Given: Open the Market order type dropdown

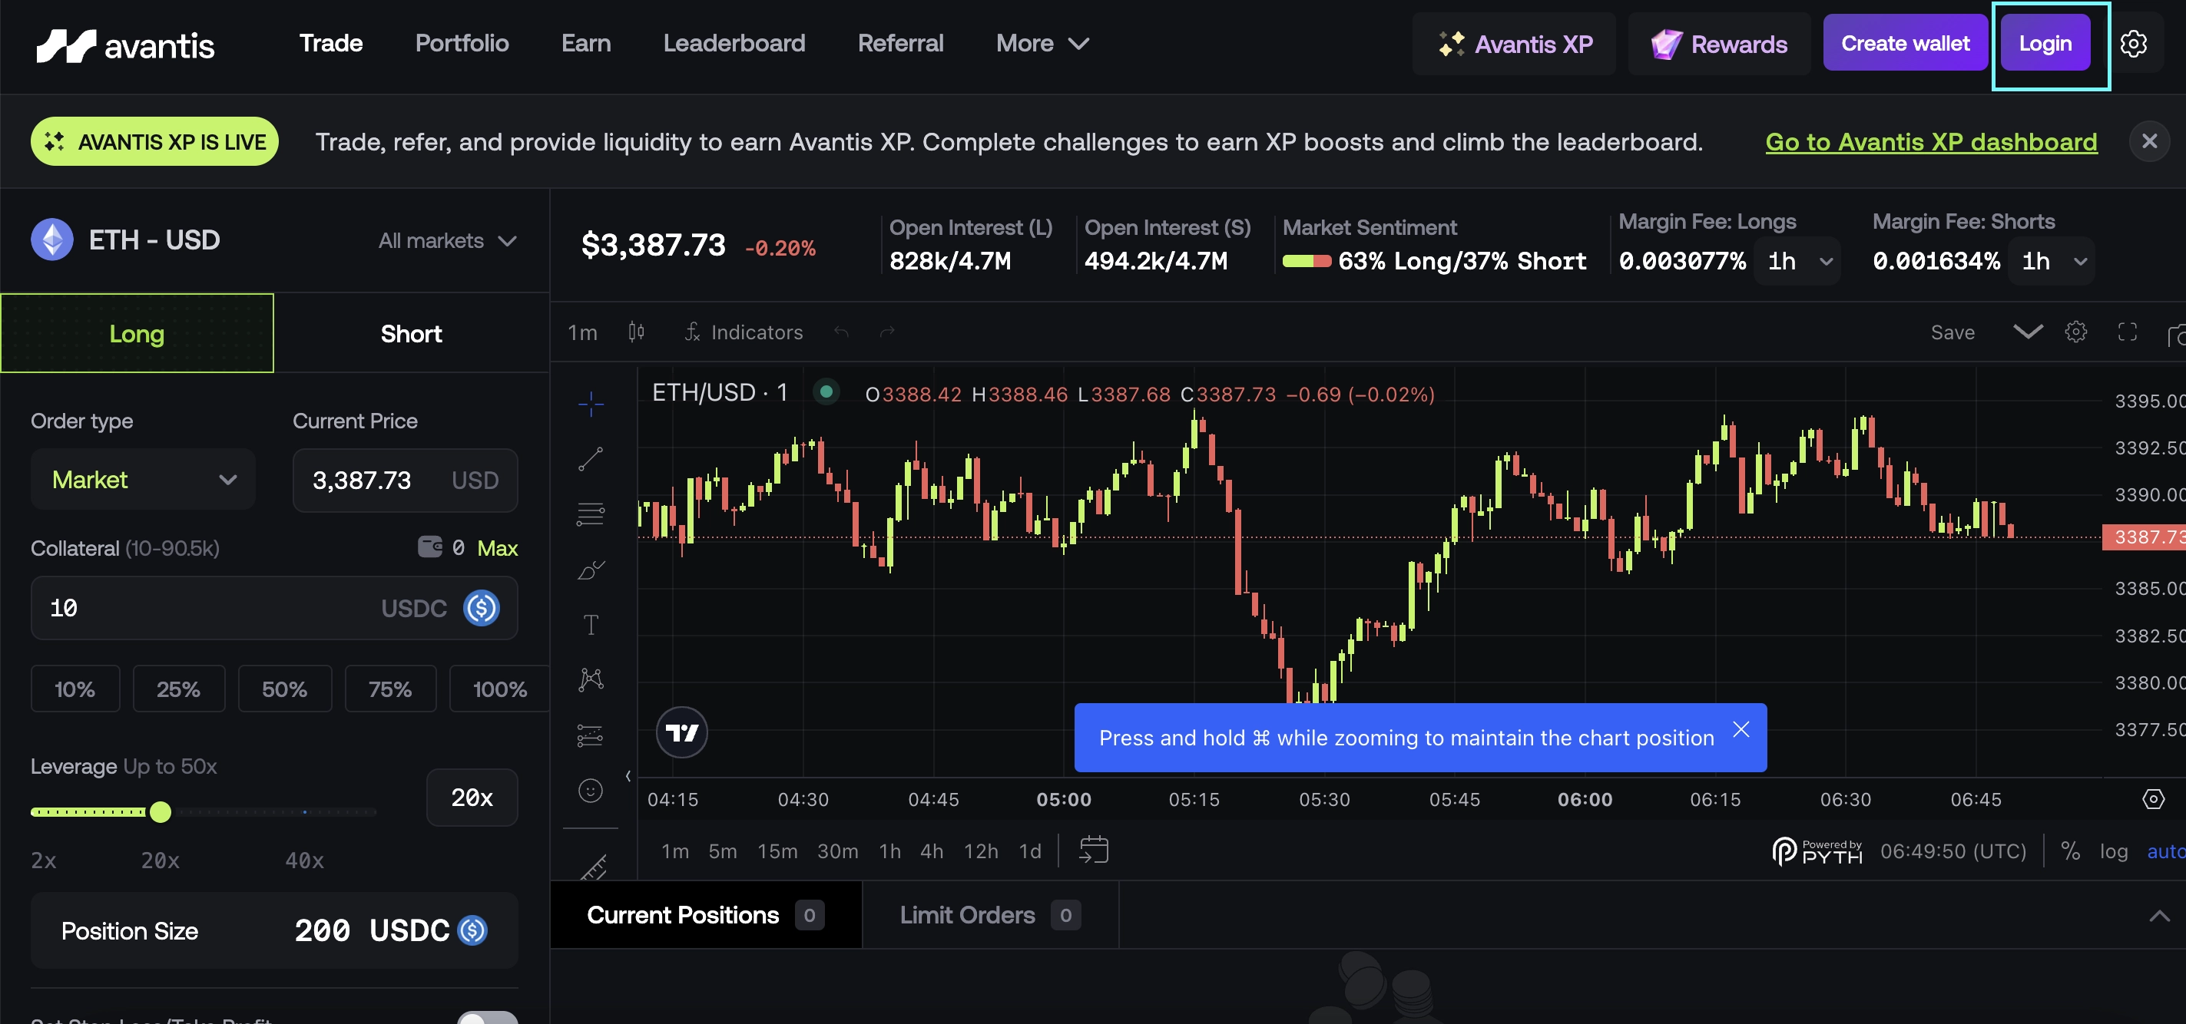Looking at the screenshot, I should click(143, 479).
